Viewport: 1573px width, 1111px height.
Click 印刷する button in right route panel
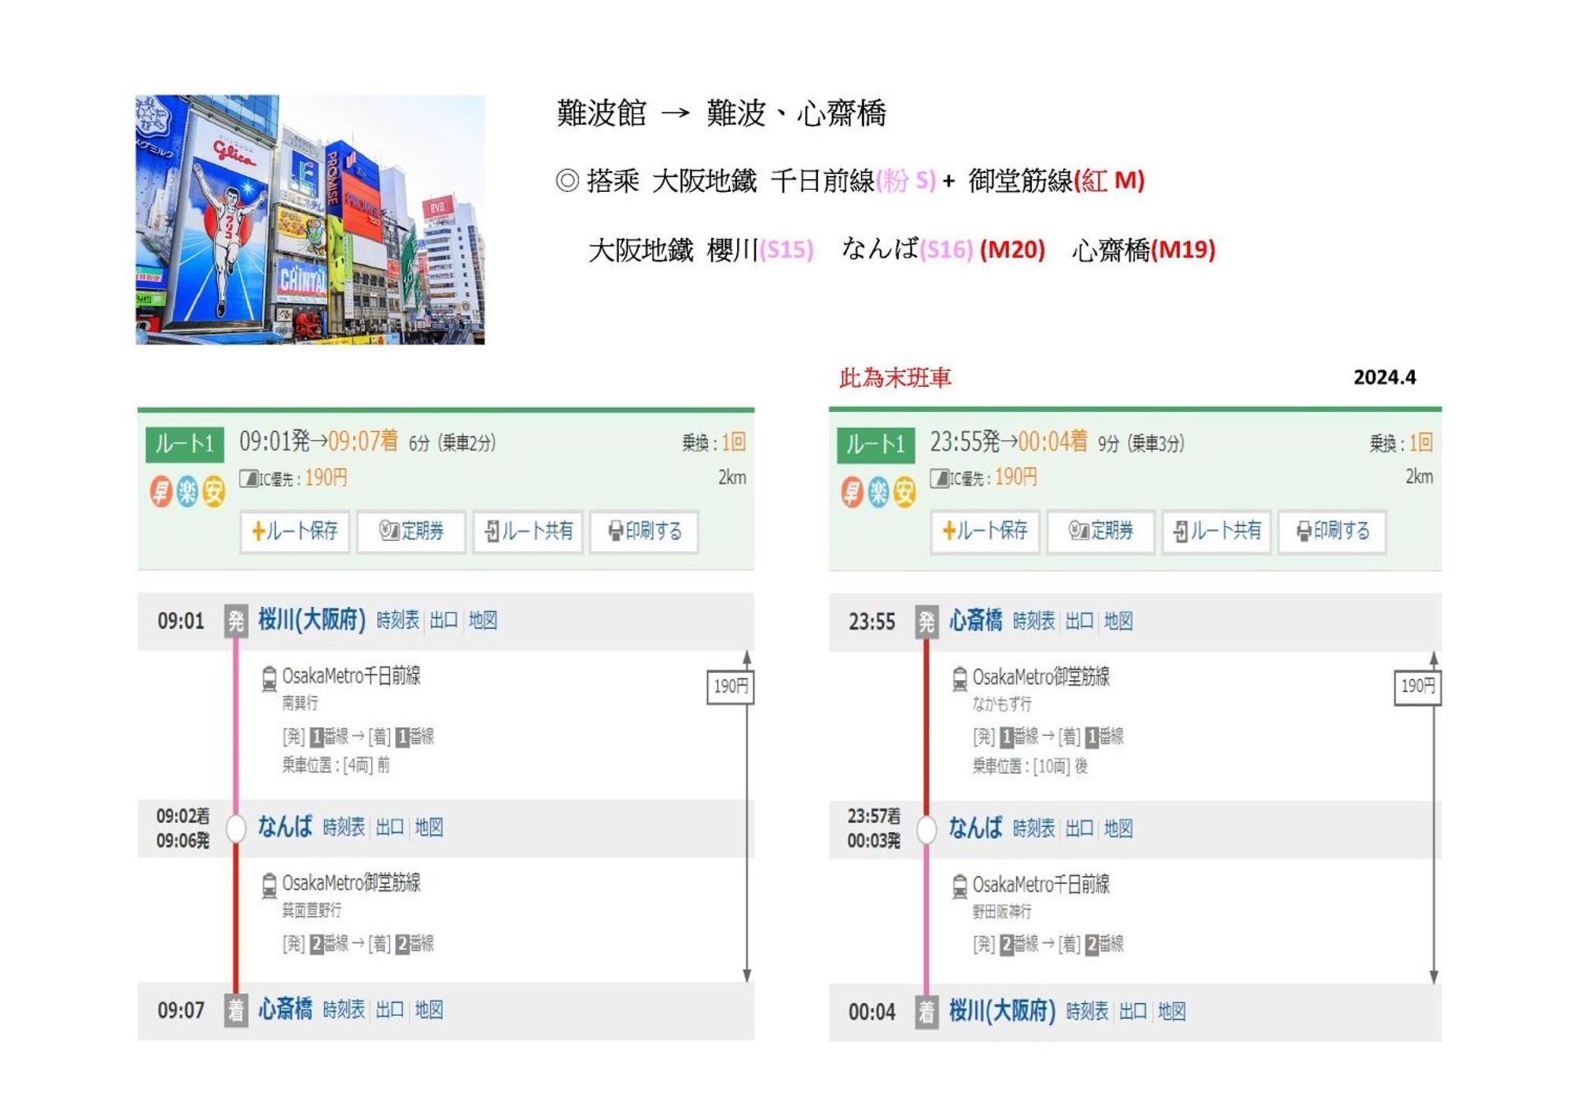(1332, 532)
